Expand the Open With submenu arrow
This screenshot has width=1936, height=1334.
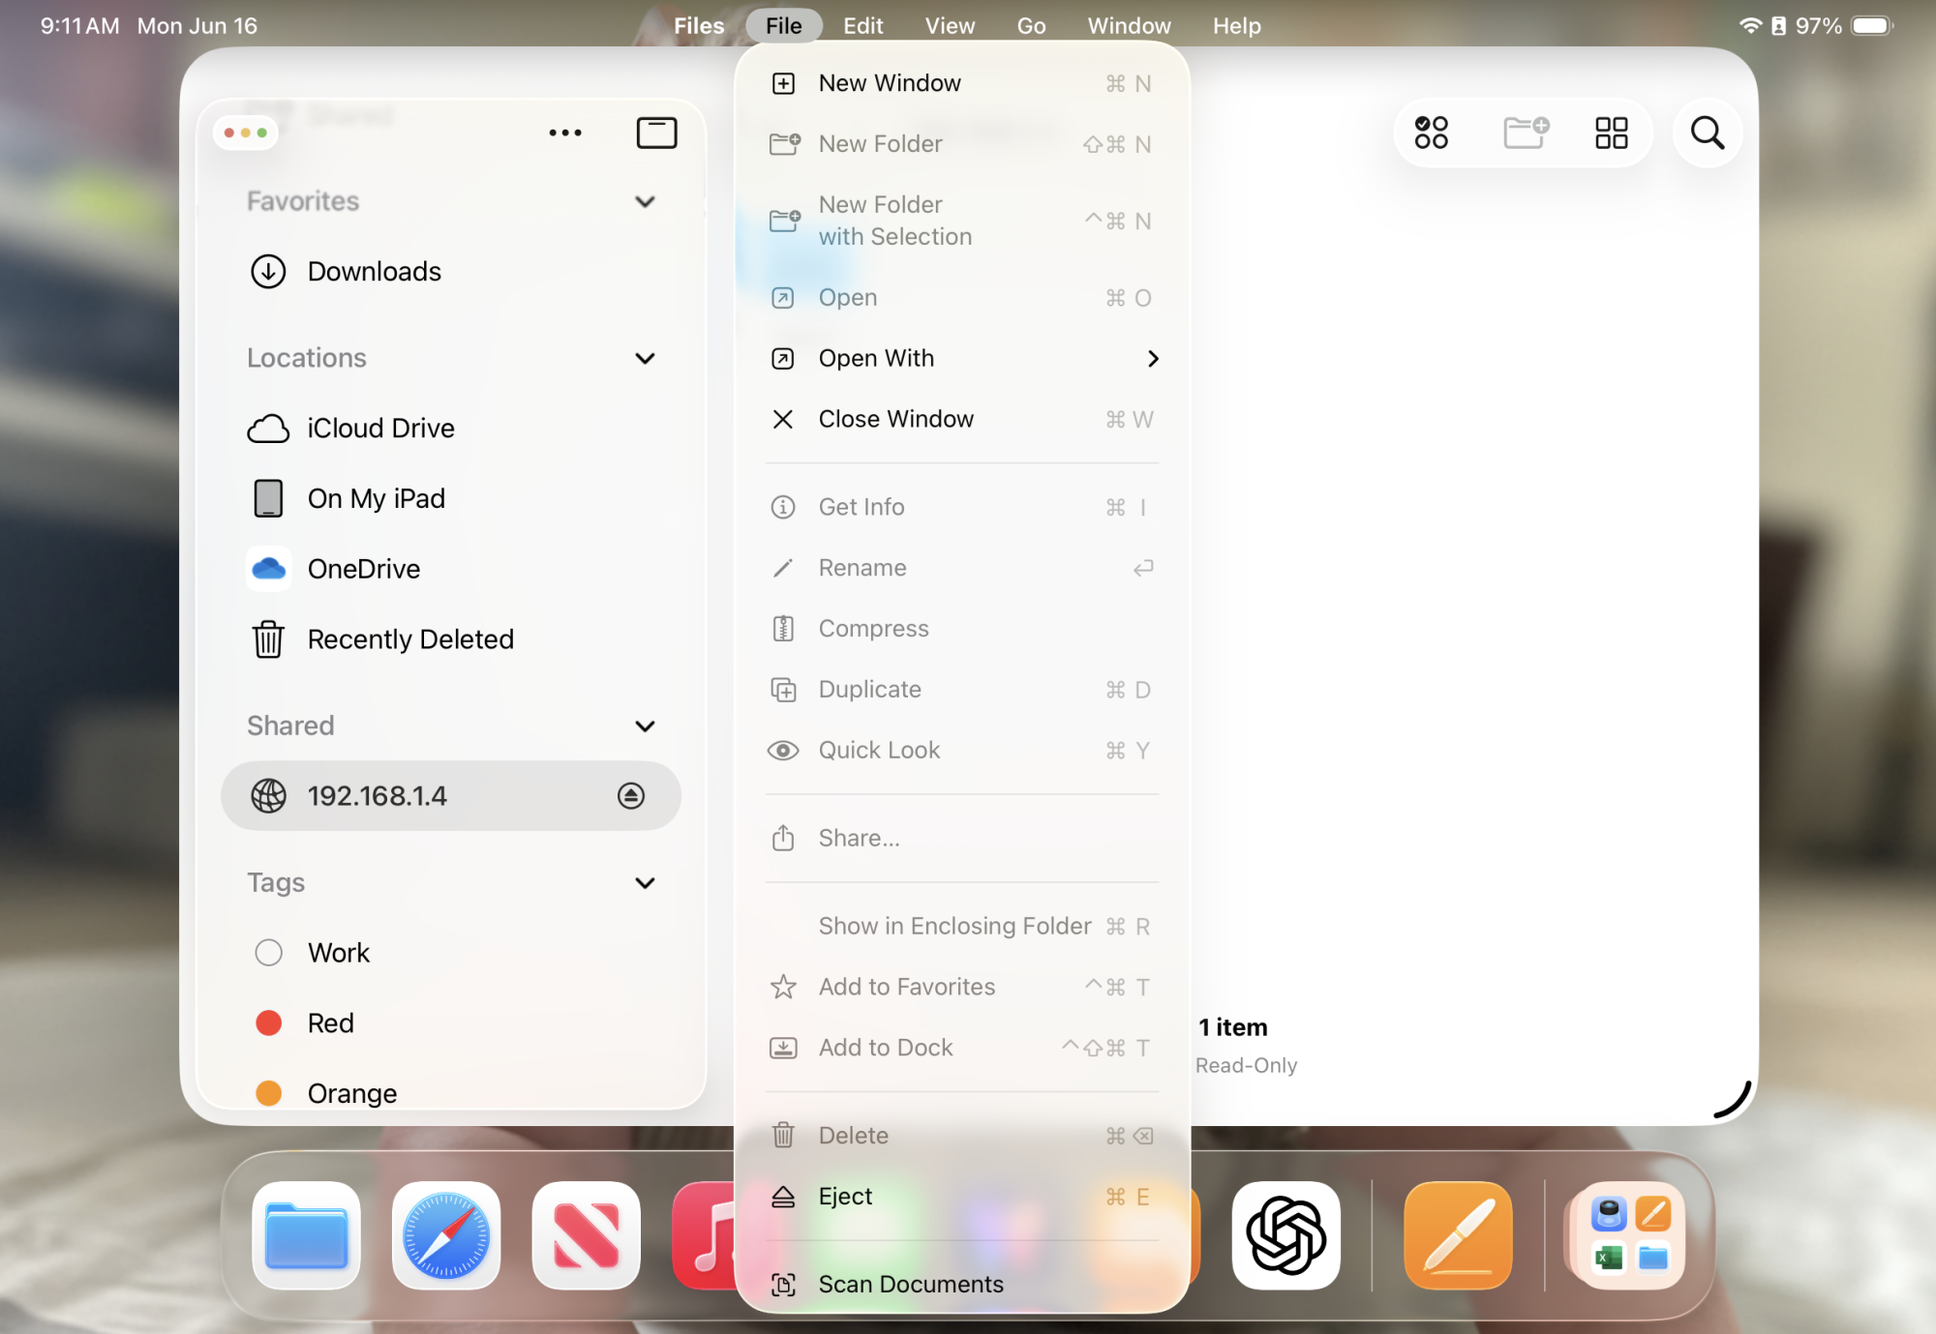(1152, 359)
